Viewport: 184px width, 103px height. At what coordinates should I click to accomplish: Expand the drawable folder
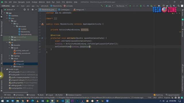[9, 45]
